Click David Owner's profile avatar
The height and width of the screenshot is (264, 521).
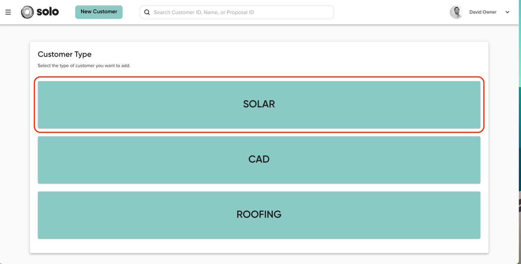pyautogui.click(x=456, y=12)
